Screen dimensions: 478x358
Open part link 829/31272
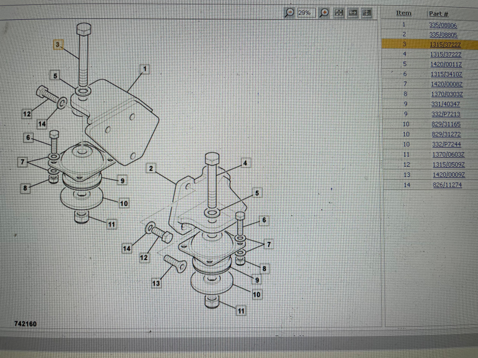[446, 134]
